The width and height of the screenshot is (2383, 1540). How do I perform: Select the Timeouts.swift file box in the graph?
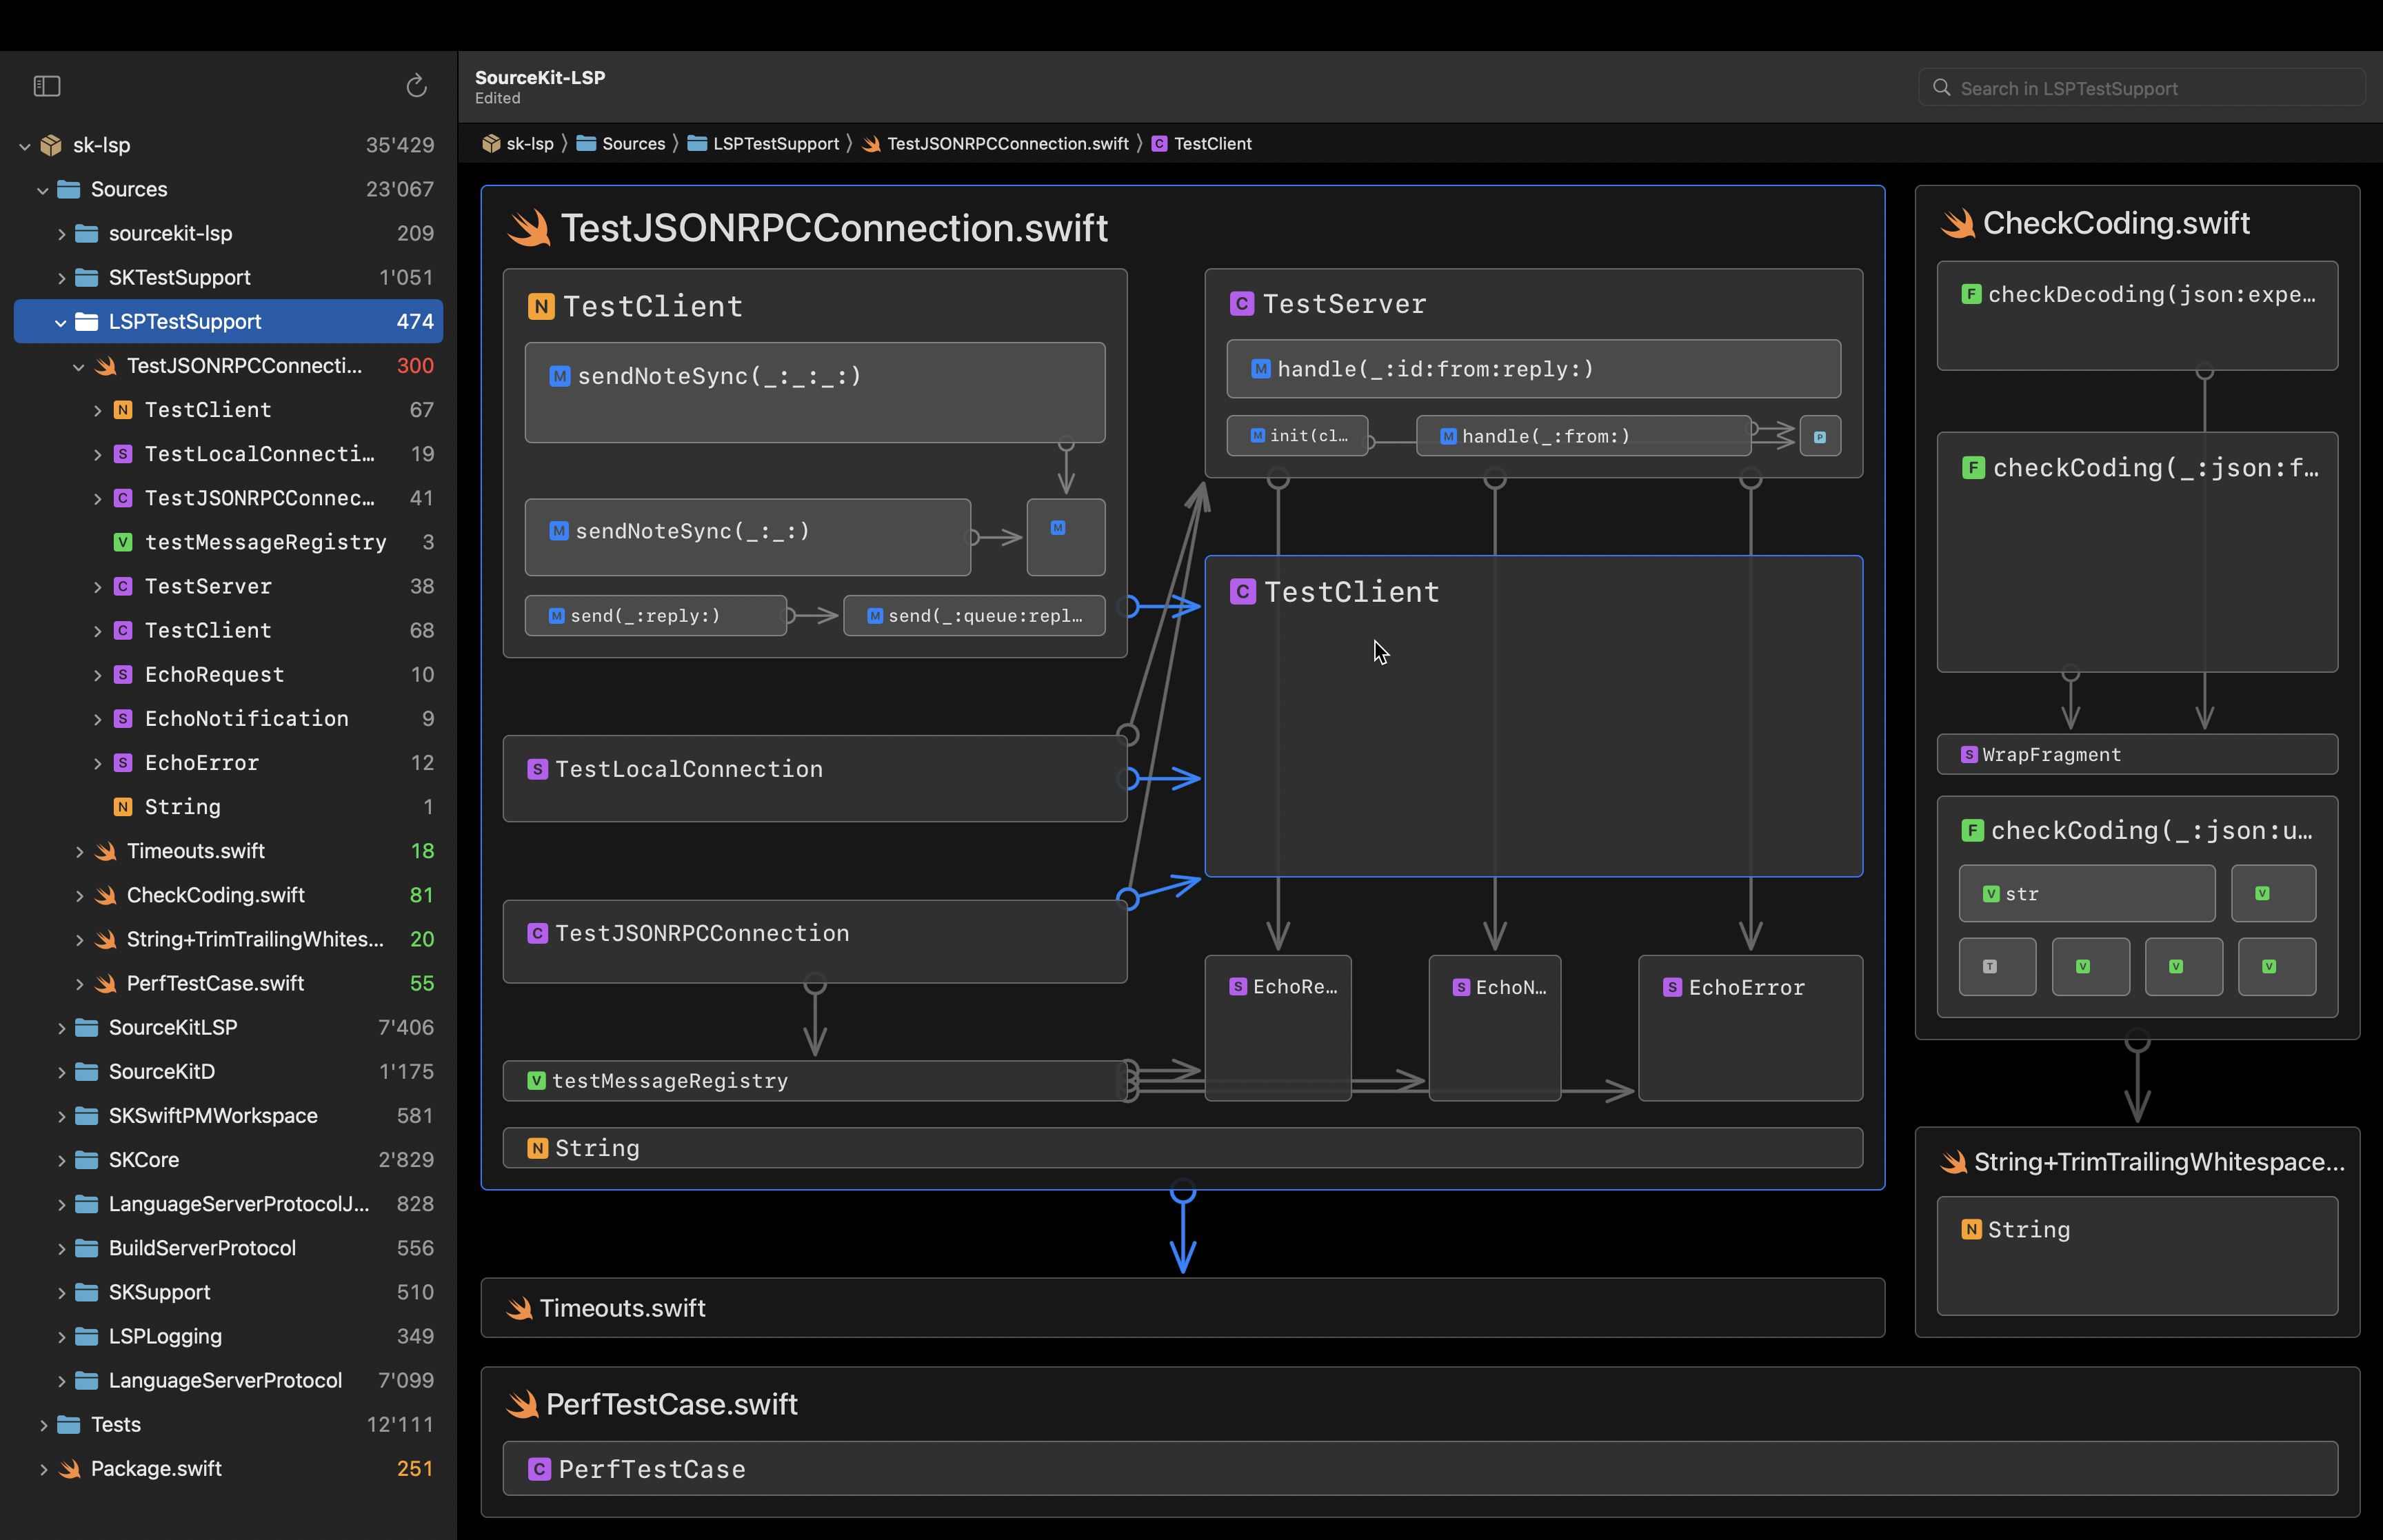[x=1183, y=1307]
